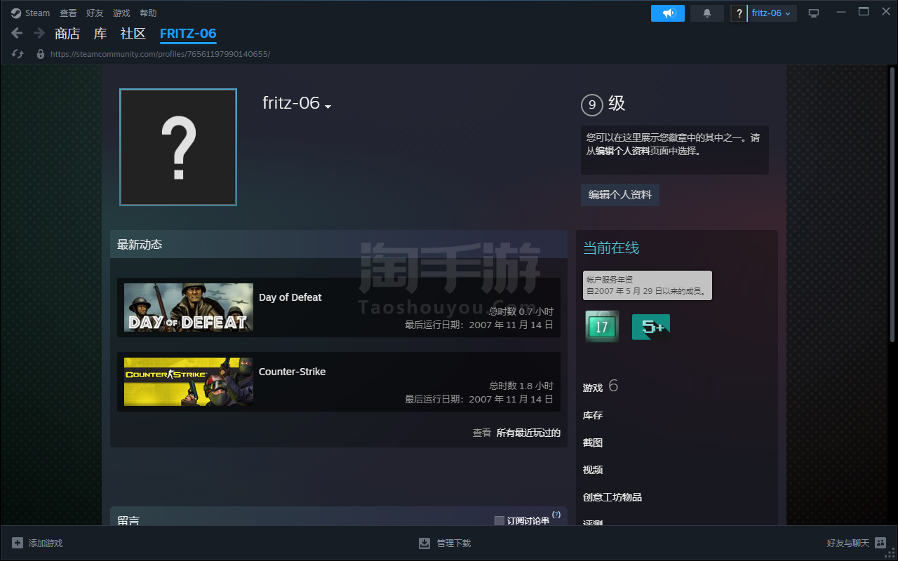898x561 pixels.
Task: Click the Steam logo icon
Action: pos(15,13)
